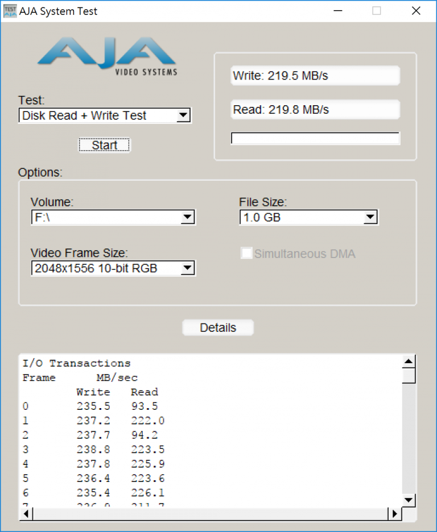Click the scroll up arrow in transactions list
The image size is (437, 532).
pos(409,361)
